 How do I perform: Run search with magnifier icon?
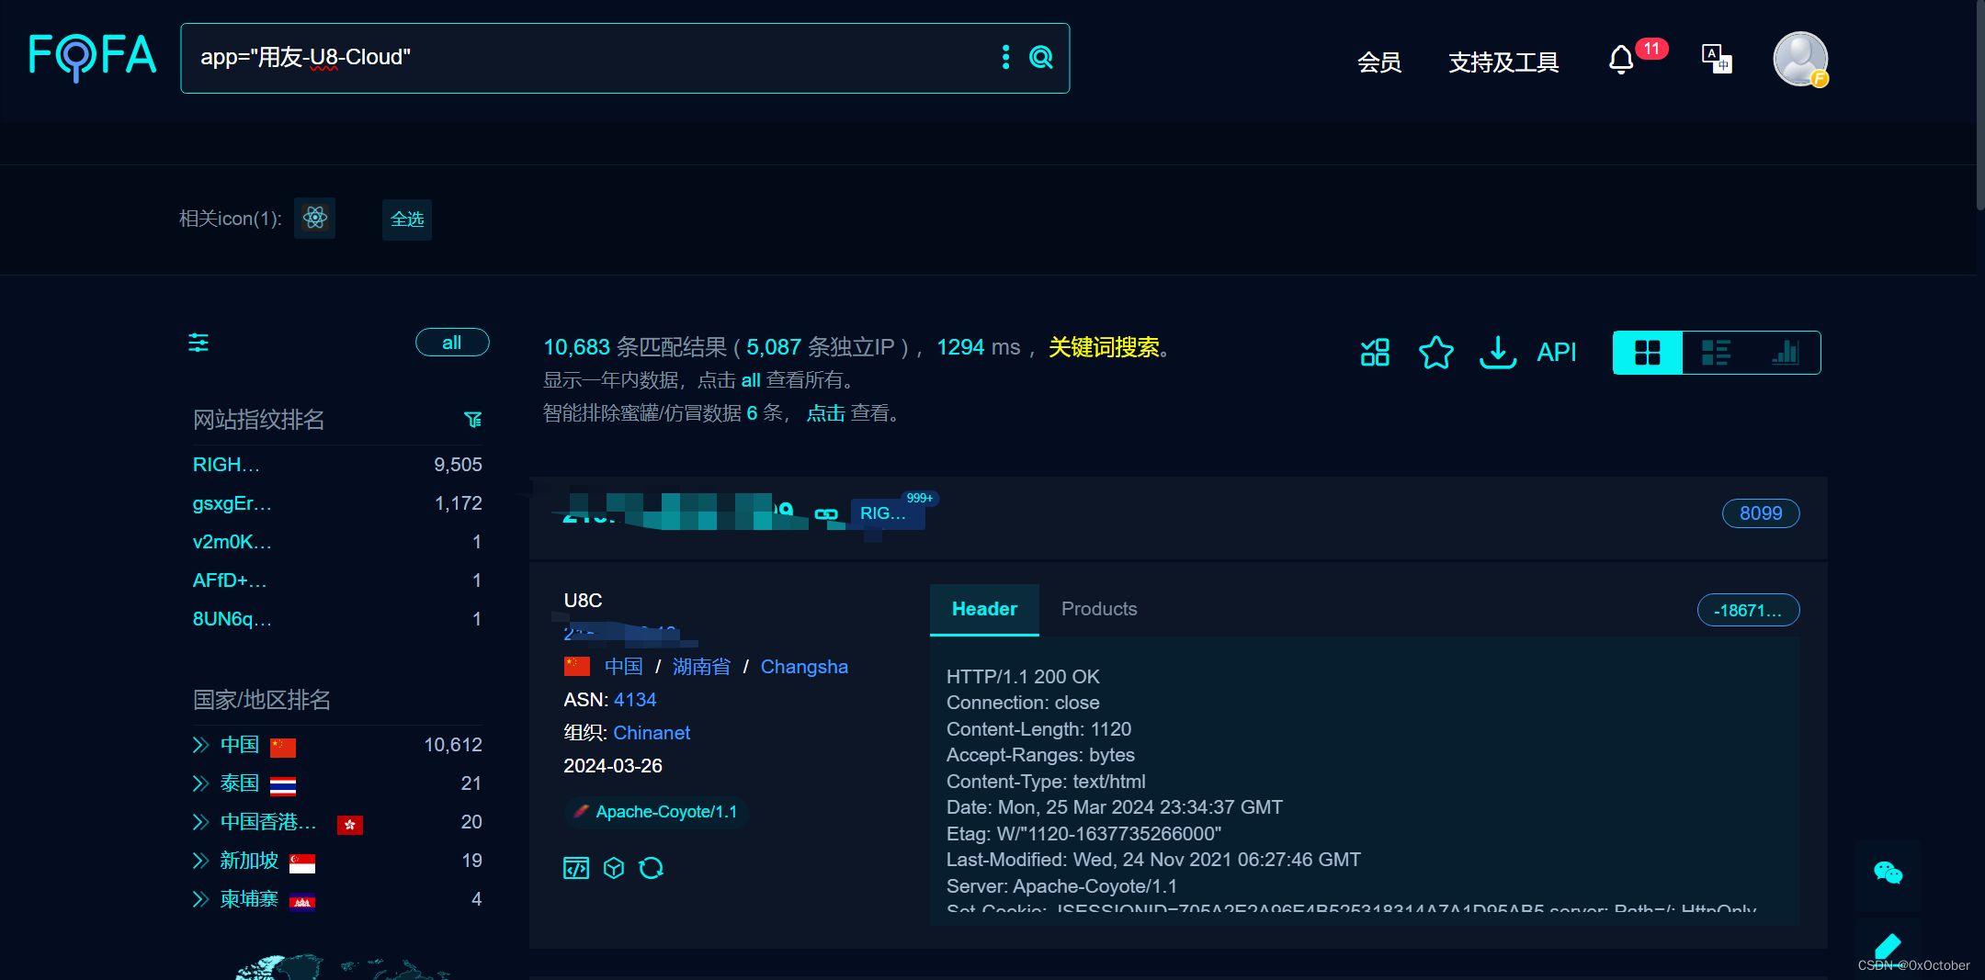(x=1041, y=57)
